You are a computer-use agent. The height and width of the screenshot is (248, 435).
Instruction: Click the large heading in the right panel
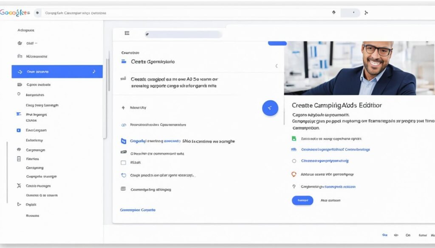point(337,105)
